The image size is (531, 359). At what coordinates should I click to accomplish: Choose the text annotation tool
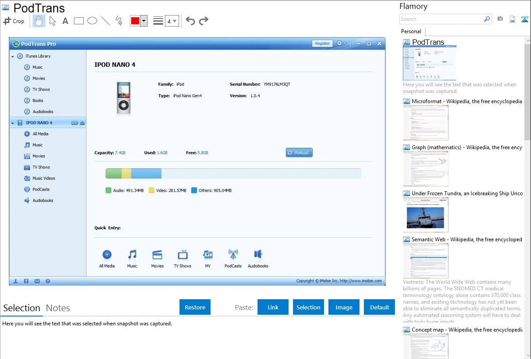[65, 21]
